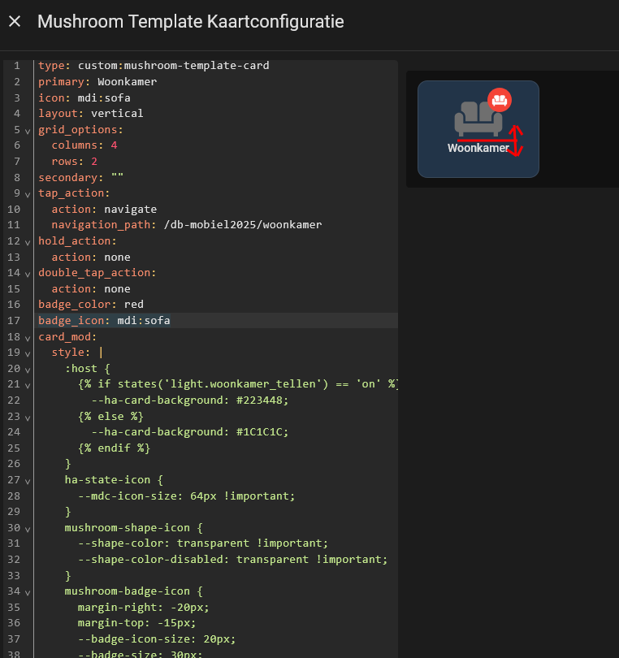Collapse the ha-state-icon block fold arrow
Viewport: 619px width, 658px height.
click(x=28, y=482)
